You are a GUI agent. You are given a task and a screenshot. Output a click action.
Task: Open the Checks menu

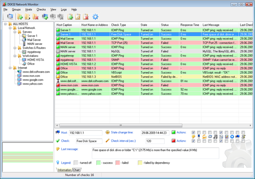[41, 10]
